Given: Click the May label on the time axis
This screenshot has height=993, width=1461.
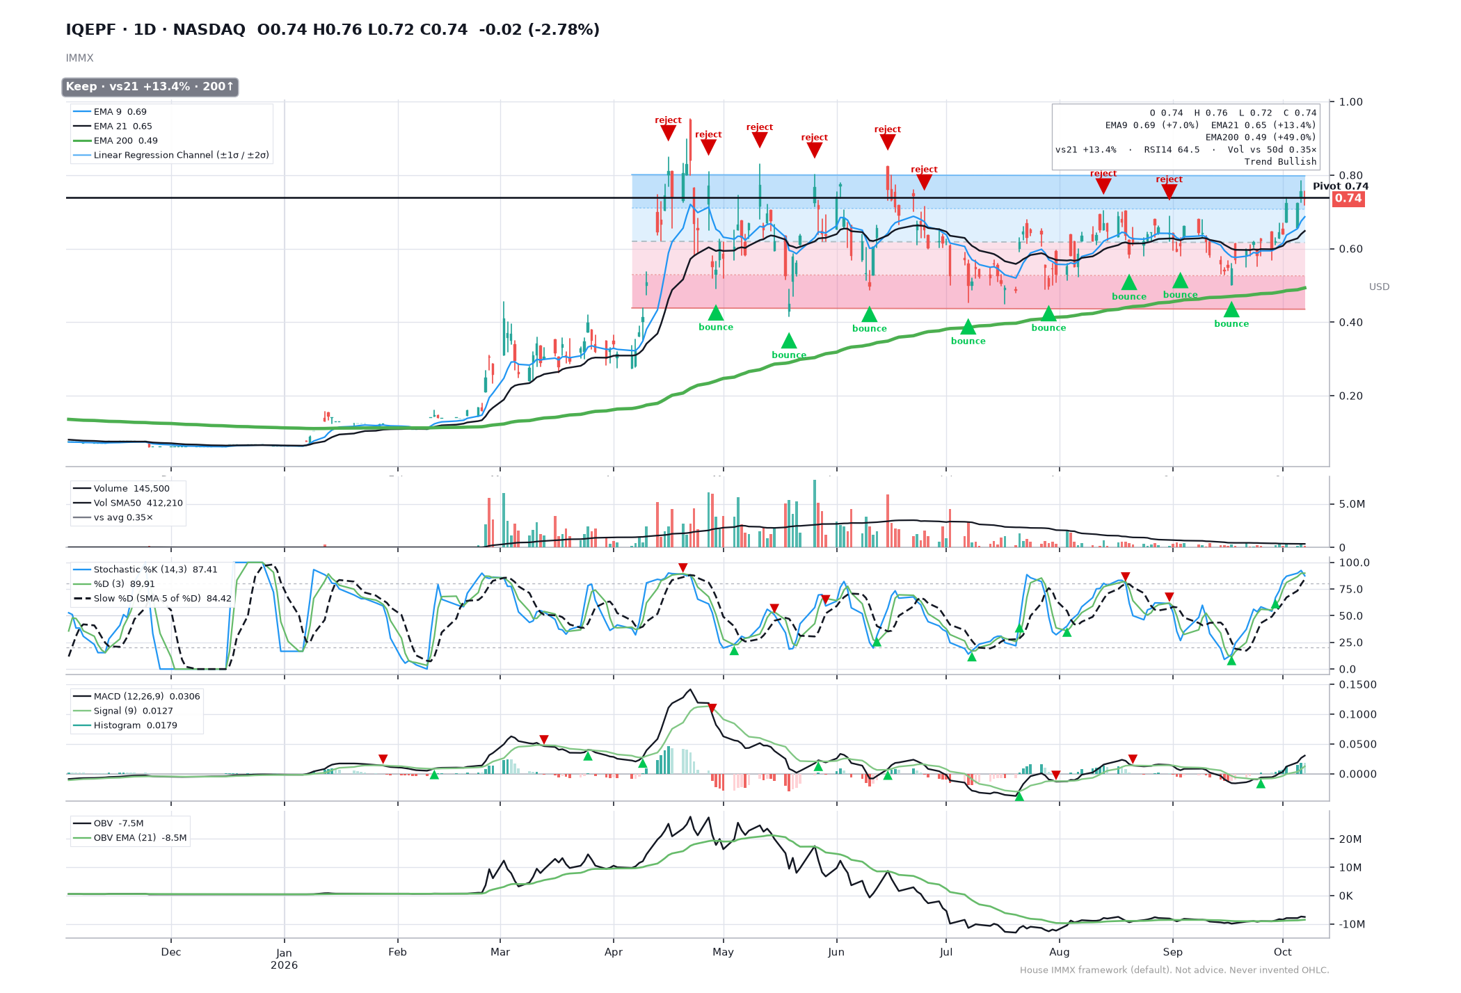Looking at the screenshot, I should pyautogui.click(x=723, y=952).
